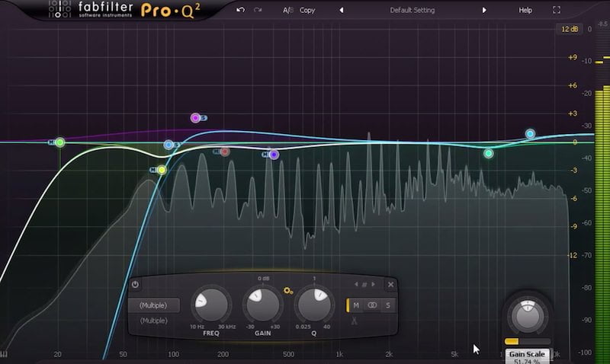Toggle the Gain-Q interaction gear icon
This screenshot has height=364, width=610.
288,291
